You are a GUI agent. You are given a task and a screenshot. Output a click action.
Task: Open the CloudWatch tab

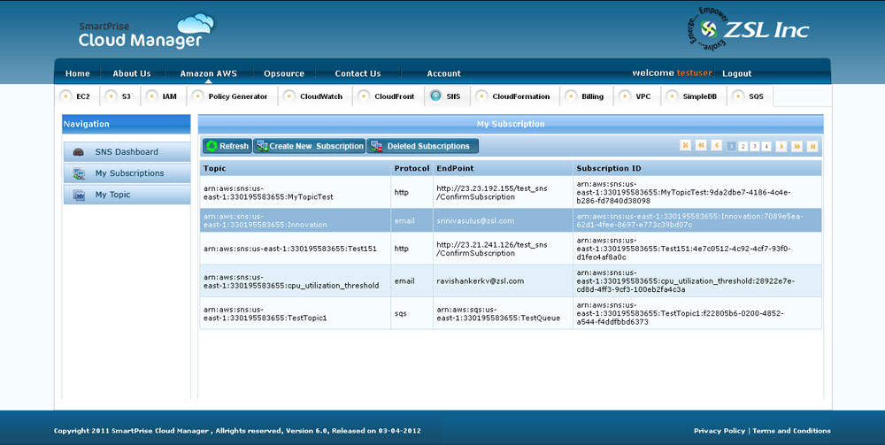(x=316, y=96)
